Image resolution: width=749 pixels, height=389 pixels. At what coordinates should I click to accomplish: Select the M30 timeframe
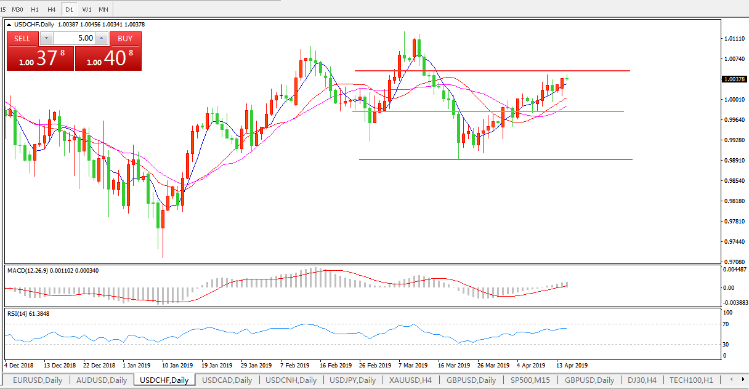click(x=18, y=9)
